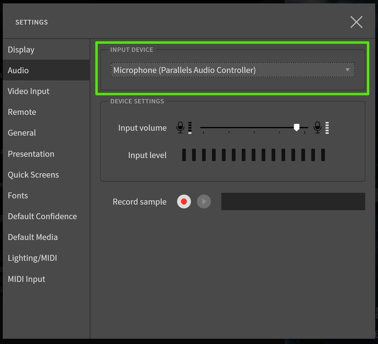The width and height of the screenshot is (378, 344).
Task: Start recording an audio sample
Action: [x=184, y=201]
